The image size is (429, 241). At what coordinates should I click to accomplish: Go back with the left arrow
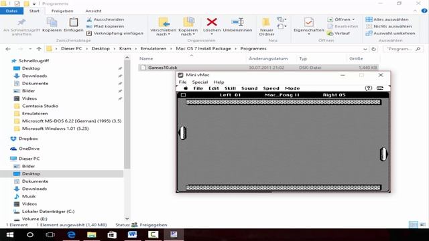[8, 49]
